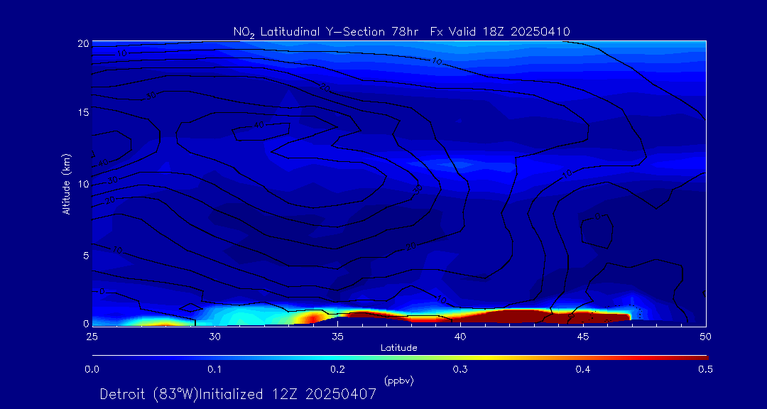Click the NO2 Latitudinal Y-Section plot title

401,32
